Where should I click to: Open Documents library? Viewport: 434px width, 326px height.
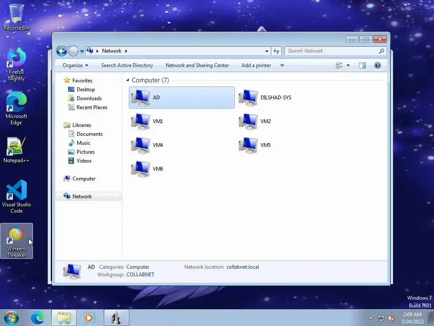tap(89, 134)
